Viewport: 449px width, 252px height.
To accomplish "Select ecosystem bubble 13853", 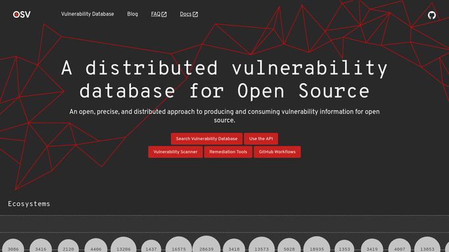I will 427,245.
